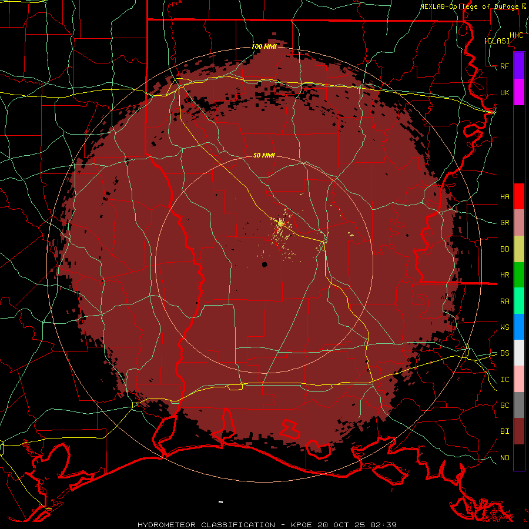Click the DS legend label
The height and width of the screenshot is (529, 529).
coord(505,353)
